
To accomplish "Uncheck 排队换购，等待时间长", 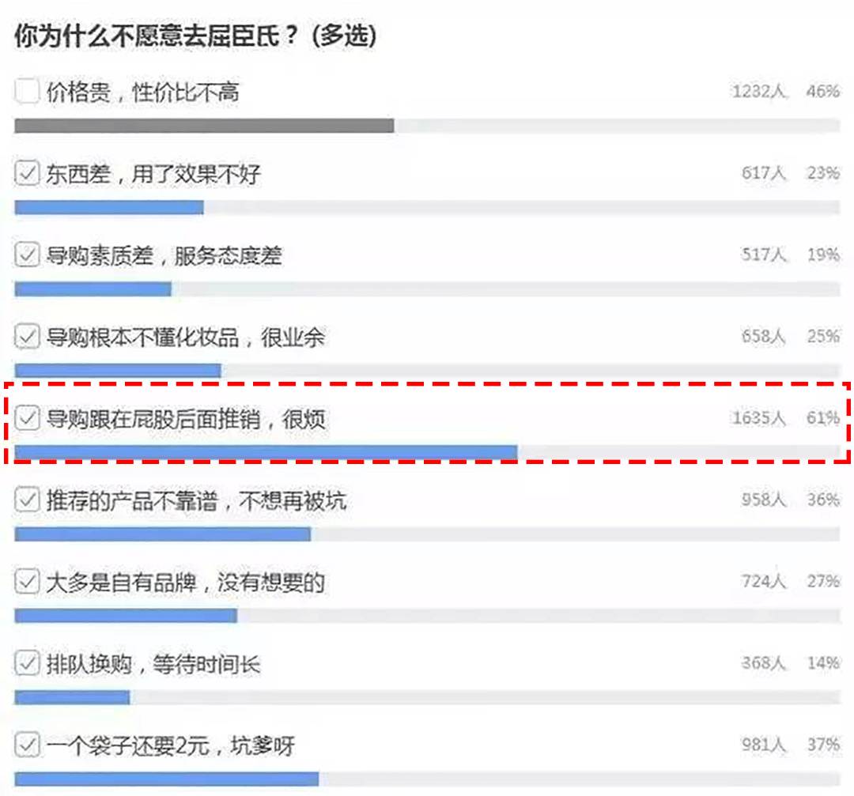I will click(27, 664).
